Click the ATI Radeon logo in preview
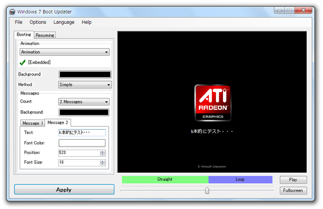The height and width of the screenshot is (209, 323). (213, 103)
